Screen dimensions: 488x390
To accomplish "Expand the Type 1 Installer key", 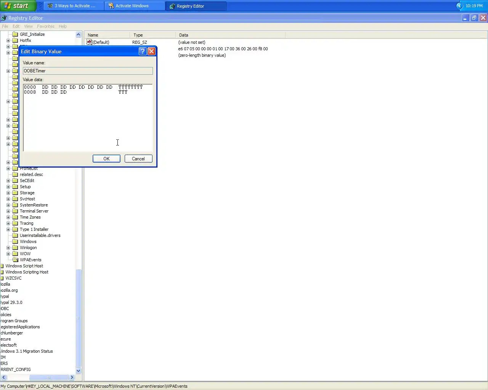I will (8, 229).
